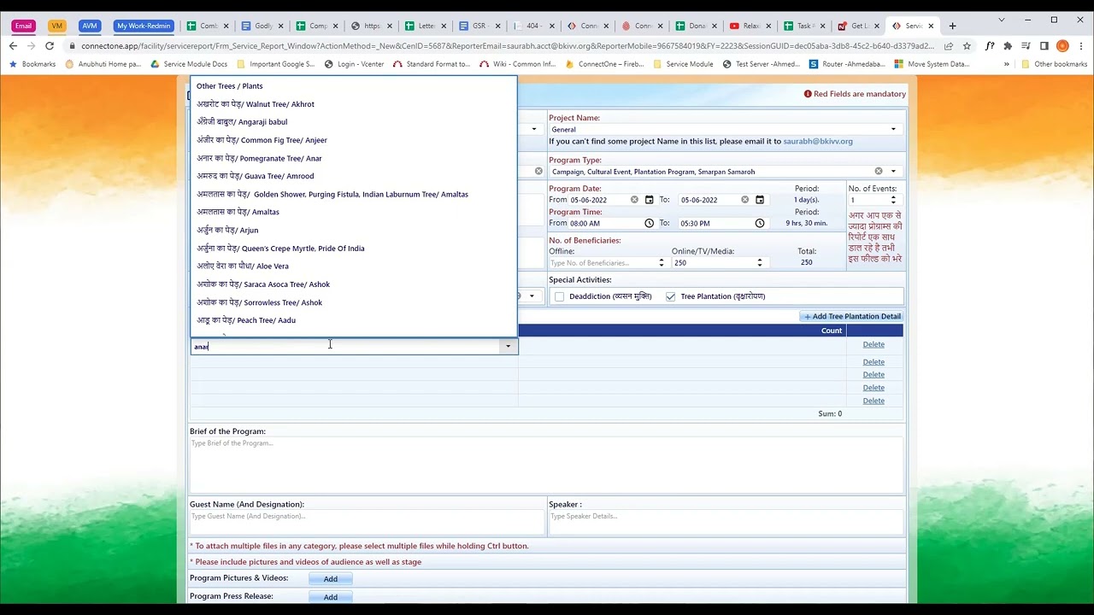Toggle the browser side panel icon
Image resolution: width=1094 pixels, height=615 pixels.
coord(1044,46)
